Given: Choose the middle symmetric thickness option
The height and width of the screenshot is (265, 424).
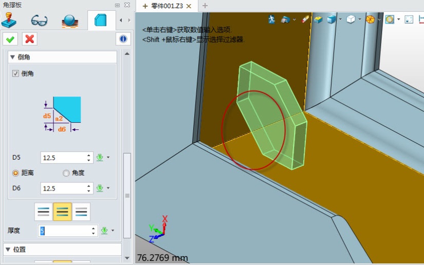Looking at the screenshot, I should [63, 212].
